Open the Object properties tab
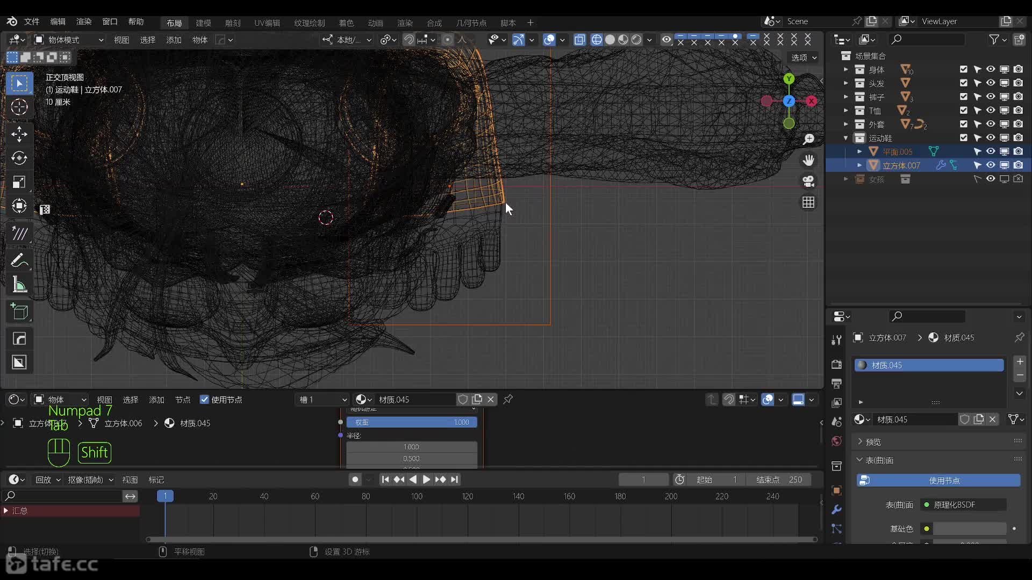Viewport: 1032px width, 580px height. pos(836,490)
